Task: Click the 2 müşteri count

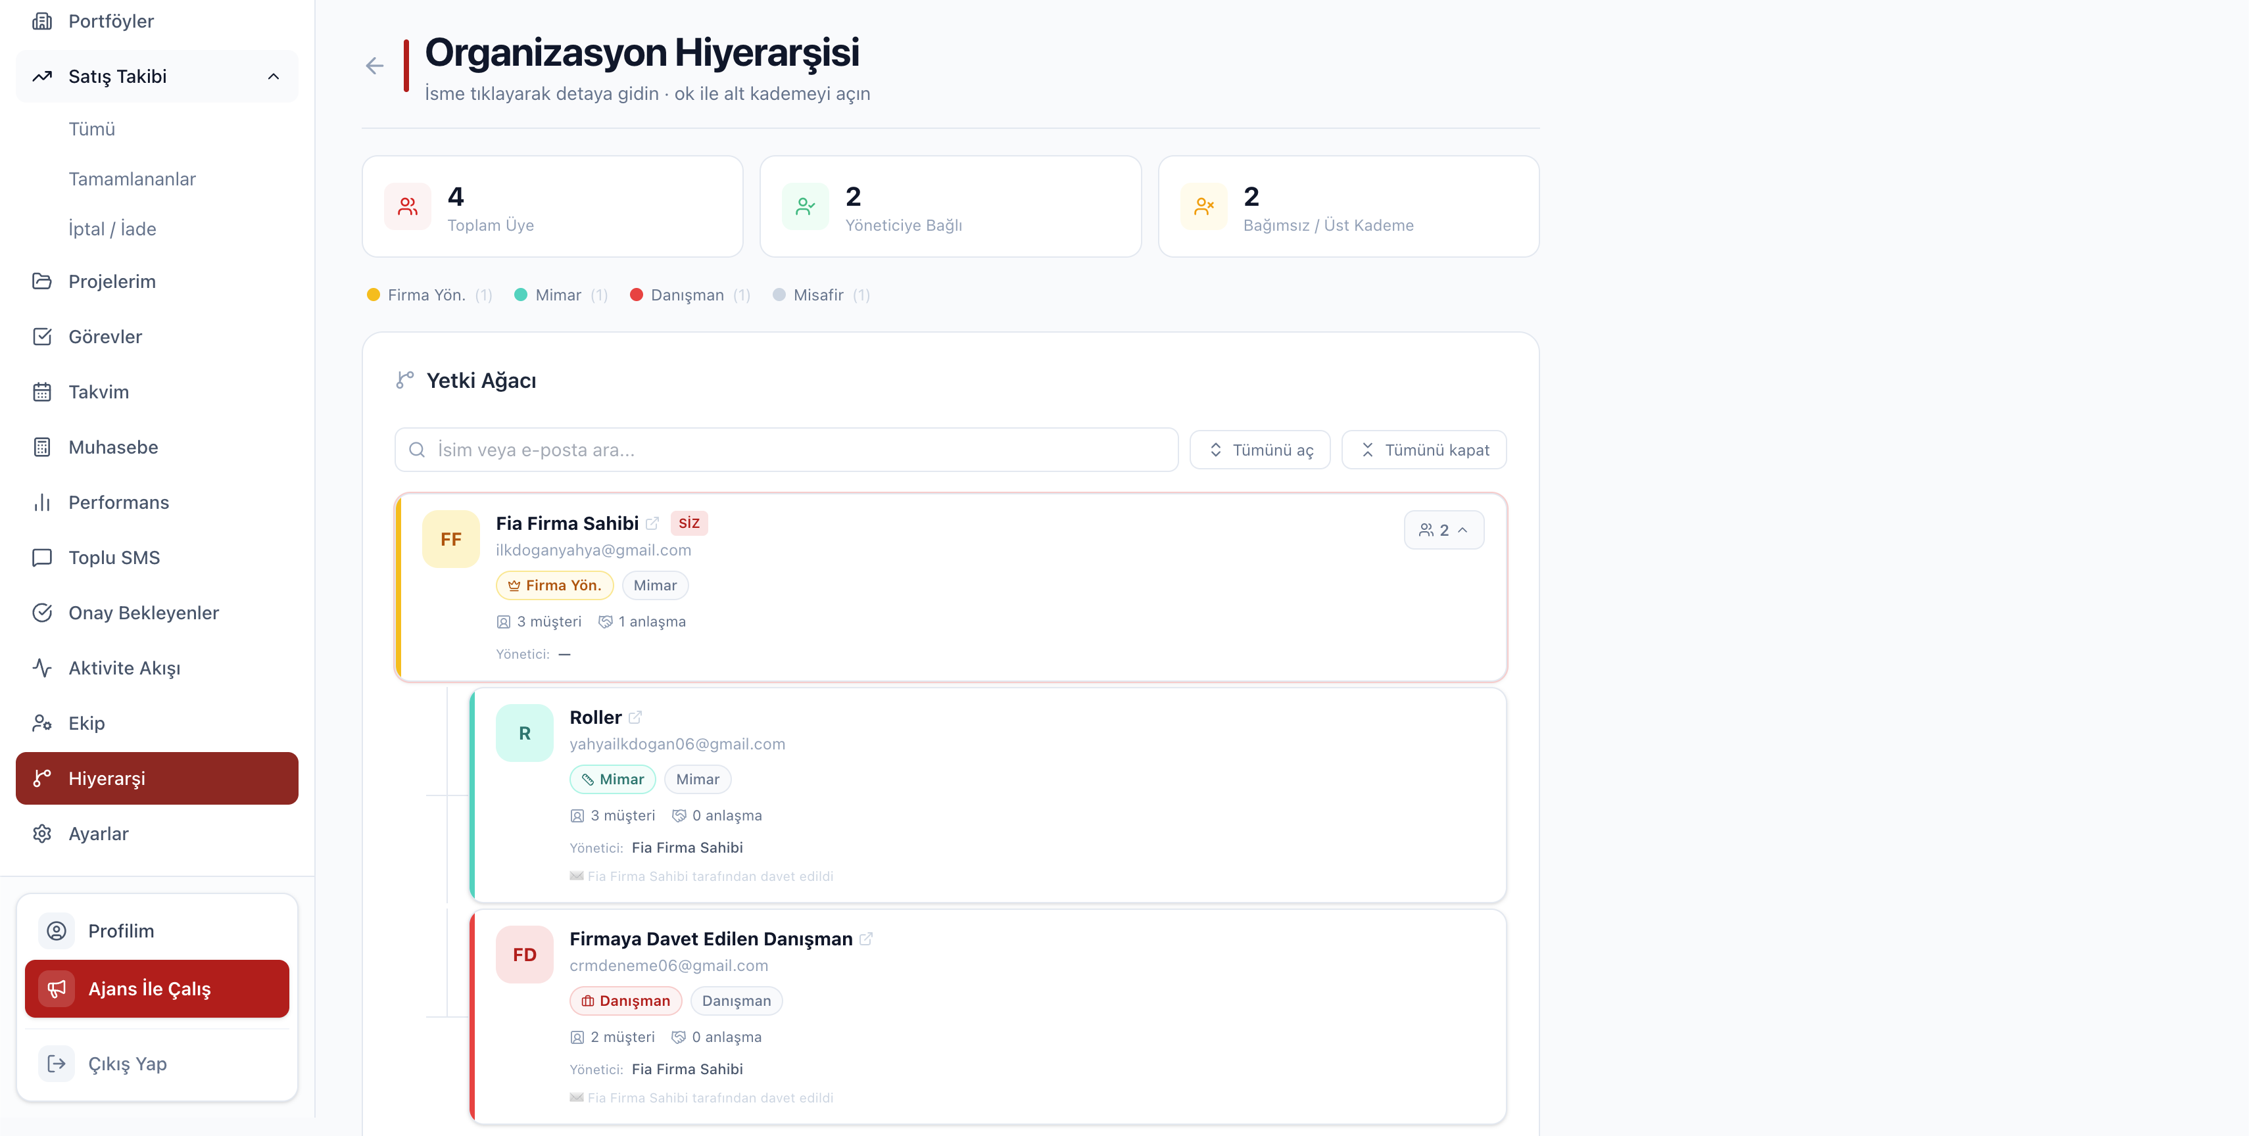Action: (613, 1037)
